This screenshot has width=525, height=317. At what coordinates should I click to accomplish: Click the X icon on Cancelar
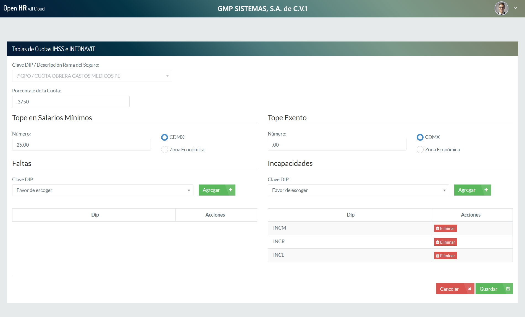469,289
